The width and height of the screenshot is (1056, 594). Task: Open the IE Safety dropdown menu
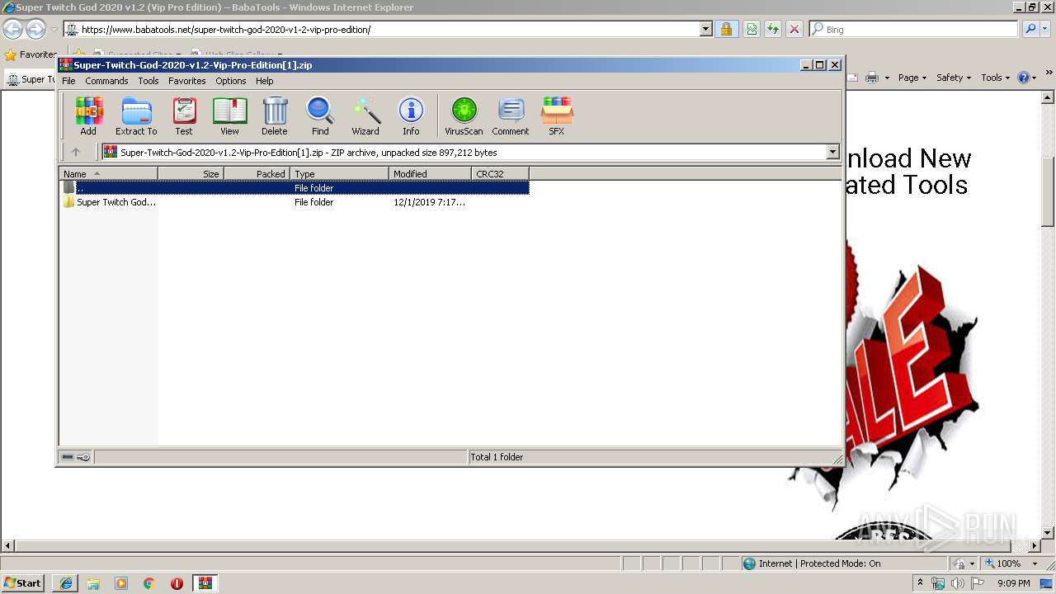pos(954,78)
